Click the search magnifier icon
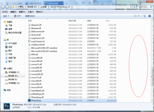Screen dimensions: 154x112 [151, 7]
